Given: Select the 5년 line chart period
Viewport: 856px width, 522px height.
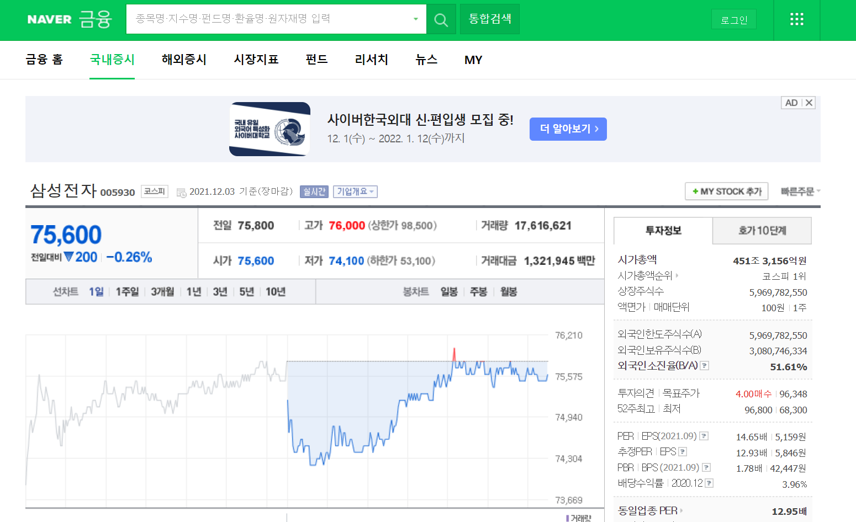Looking at the screenshot, I should [x=247, y=291].
